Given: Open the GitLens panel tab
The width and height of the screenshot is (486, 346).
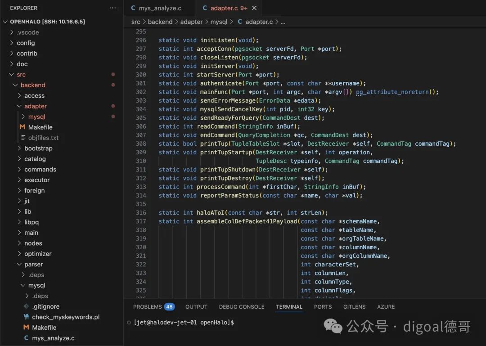Looking at the screenshot, I should tap(354, 307).
